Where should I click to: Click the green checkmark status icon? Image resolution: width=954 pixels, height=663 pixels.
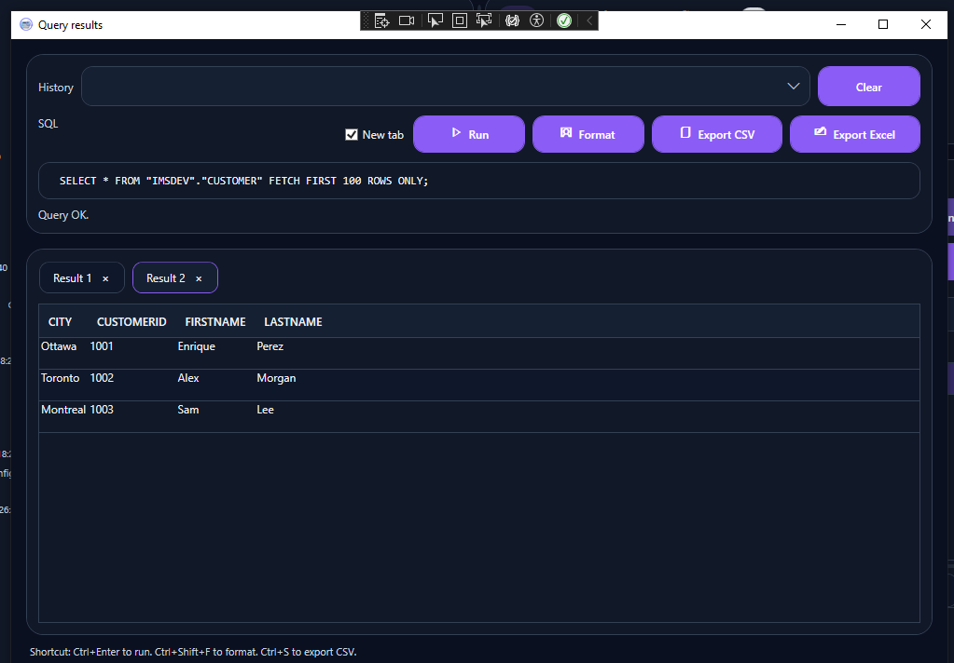pyautogui.click(x=564, y=21)
